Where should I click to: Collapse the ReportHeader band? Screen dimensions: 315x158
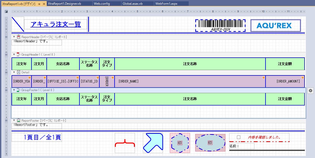(x=14, y=37)
